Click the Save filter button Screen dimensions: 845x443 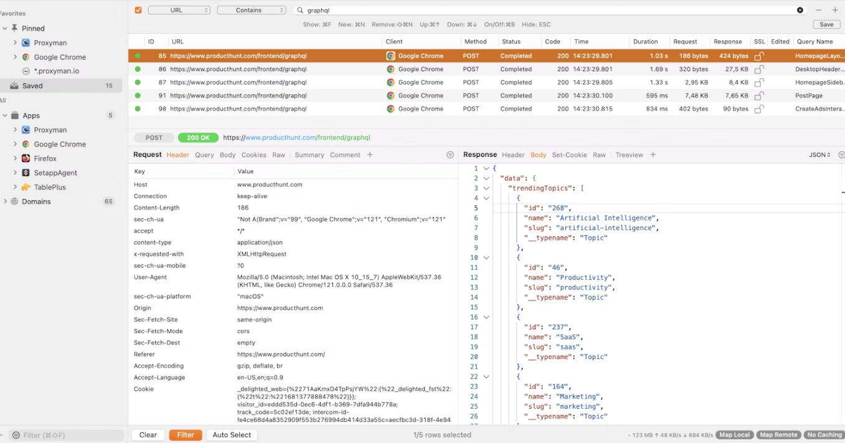(x=826, y=24)
